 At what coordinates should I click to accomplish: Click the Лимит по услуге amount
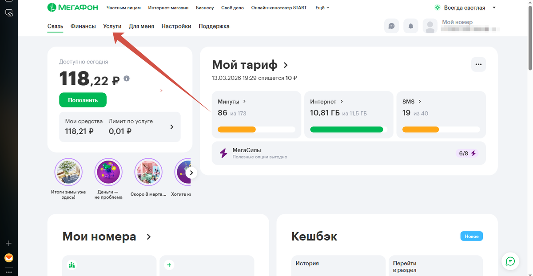pyautogui.click(x=120, y=131)
